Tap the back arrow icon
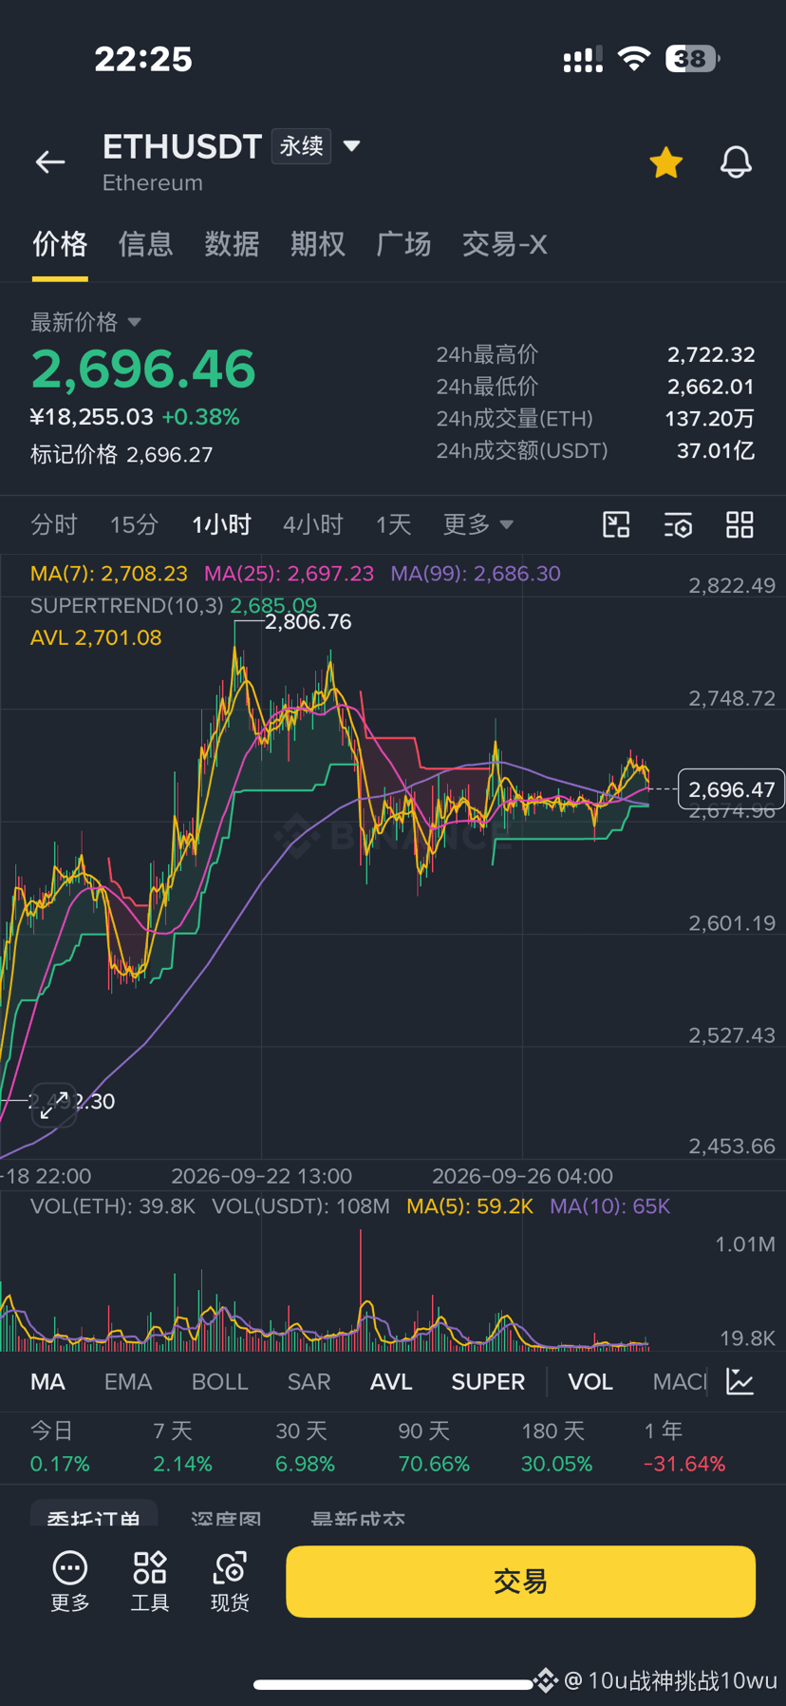The image size is (786, 1706). [x=50, y=162]
